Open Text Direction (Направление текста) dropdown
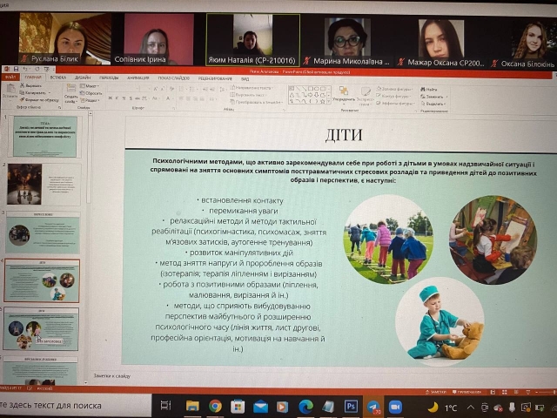The width and height of the screenshot is (557, 418). pyautogui.click(x=252, y=87)
